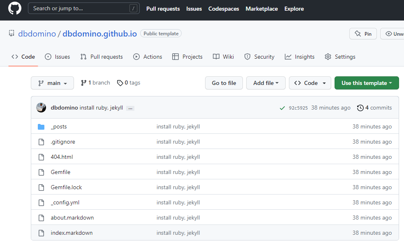
Task: Click the branch icon beside 1 branch
Action: 83,83
